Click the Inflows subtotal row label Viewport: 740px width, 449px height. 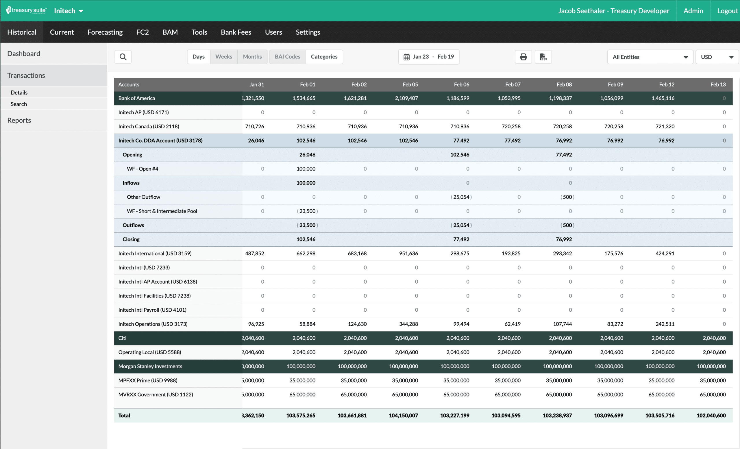[x=131, y=183]
